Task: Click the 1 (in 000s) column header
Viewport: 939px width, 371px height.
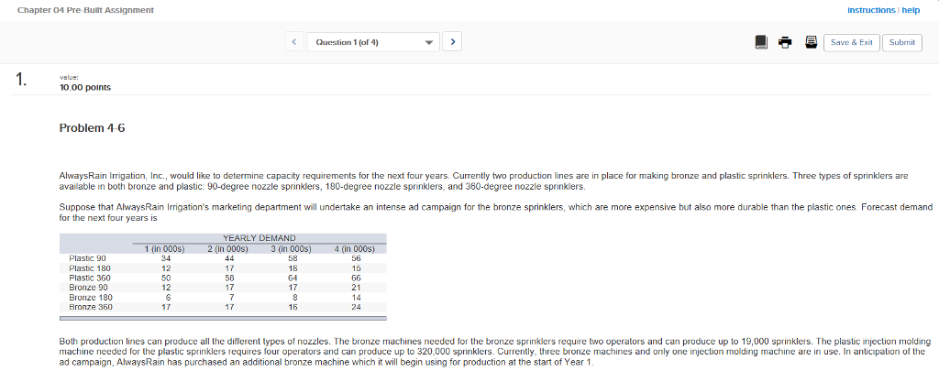Action: 164,248
